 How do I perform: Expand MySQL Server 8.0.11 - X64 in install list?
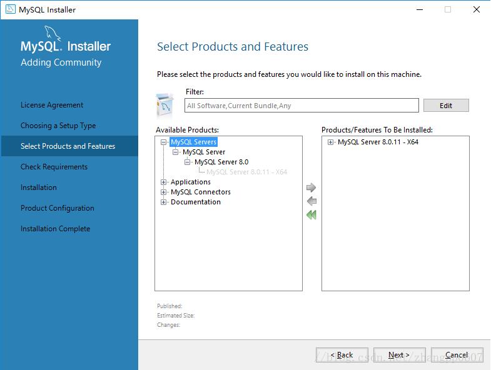tap(331, 142)
